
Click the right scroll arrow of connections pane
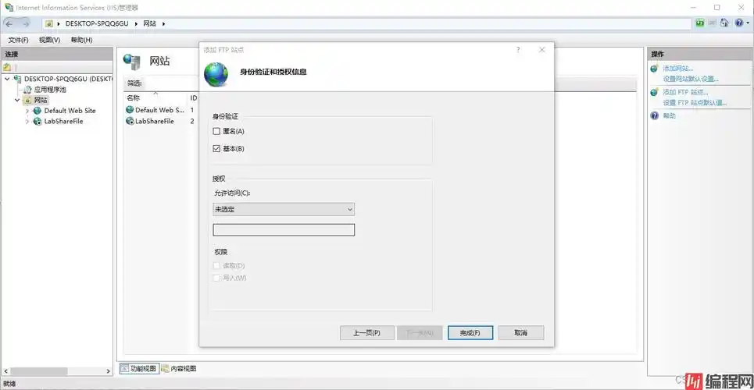pyautogui.click(x=108, y=371)
